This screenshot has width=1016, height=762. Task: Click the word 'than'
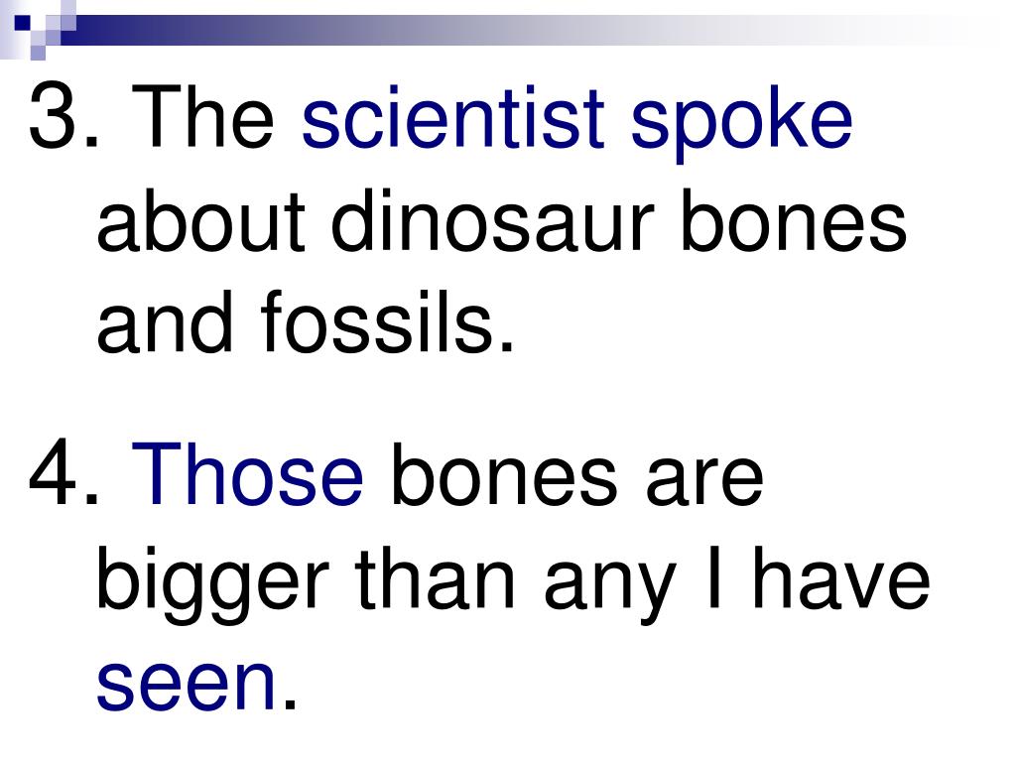(x=435, y=576)
